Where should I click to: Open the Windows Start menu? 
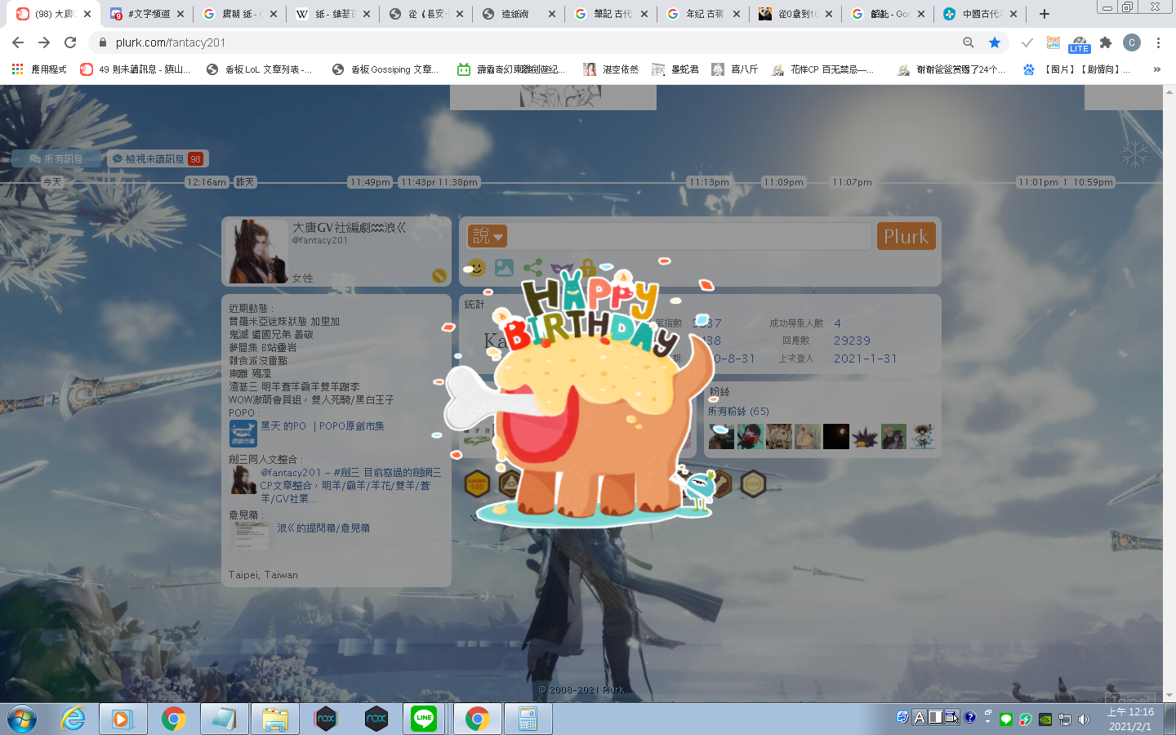pyautogui.click(x=22, y=719)
